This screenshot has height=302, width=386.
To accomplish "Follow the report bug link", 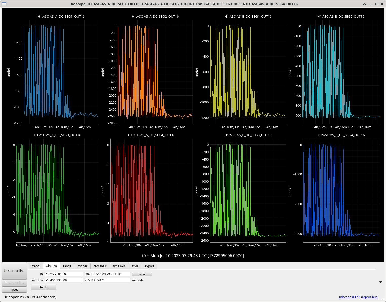I will tap(370, 297).
